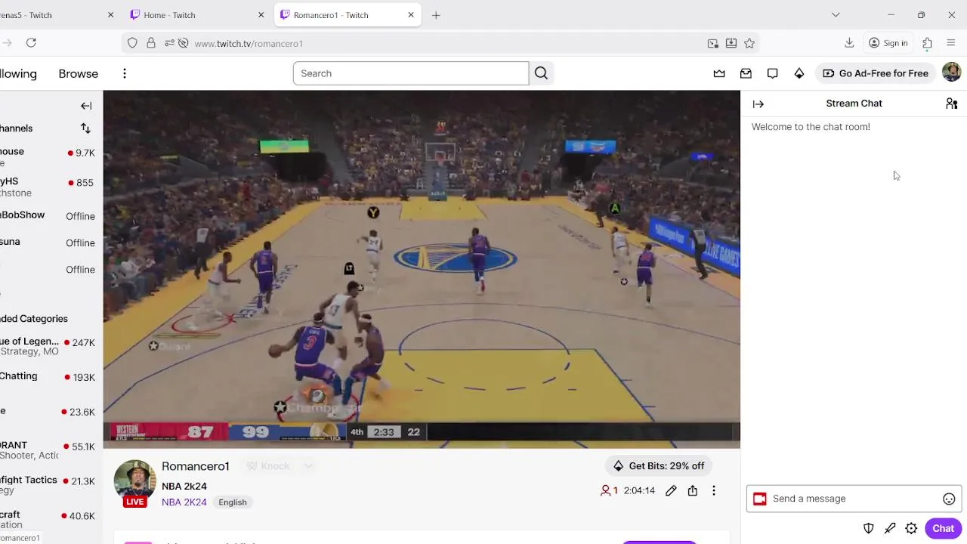Image resolution: width=967 pixels, height=544 pixels.
Task: Open picture-in-picture icon in address bar
Action: [712, 43]
